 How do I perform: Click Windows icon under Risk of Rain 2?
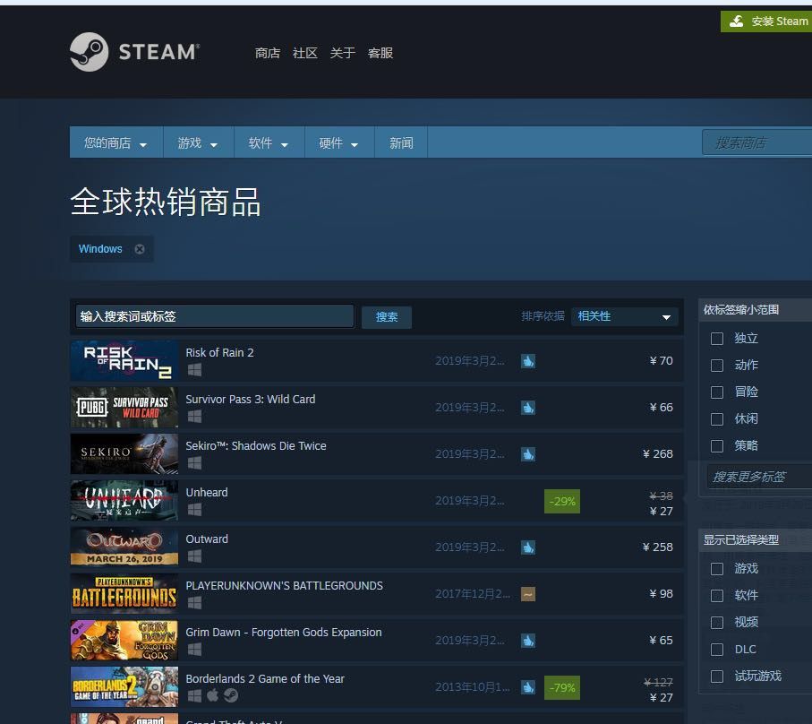pyautogui.click(x=194, y=369)
